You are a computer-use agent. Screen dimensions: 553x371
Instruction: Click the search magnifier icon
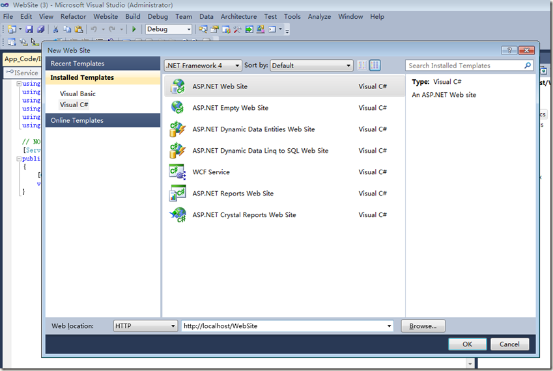click(528, 66)
